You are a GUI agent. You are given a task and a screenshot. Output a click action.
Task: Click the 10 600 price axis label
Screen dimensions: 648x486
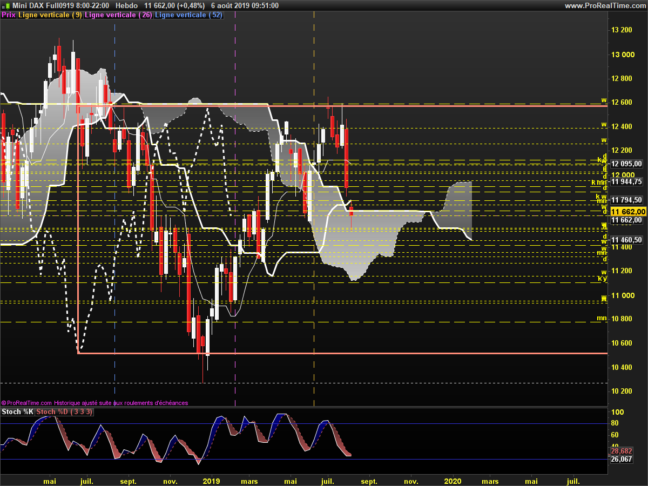click(622, 343)
